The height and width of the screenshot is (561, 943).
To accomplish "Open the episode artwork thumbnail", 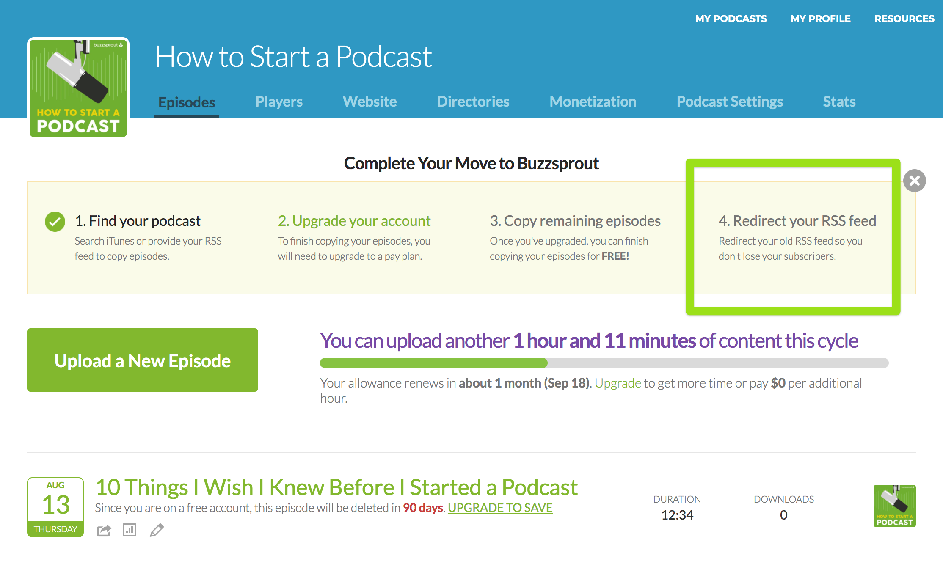I will (x=894, y=506).
